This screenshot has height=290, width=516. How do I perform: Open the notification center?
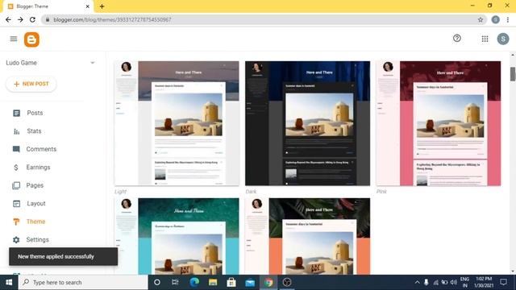pos(503,283)
